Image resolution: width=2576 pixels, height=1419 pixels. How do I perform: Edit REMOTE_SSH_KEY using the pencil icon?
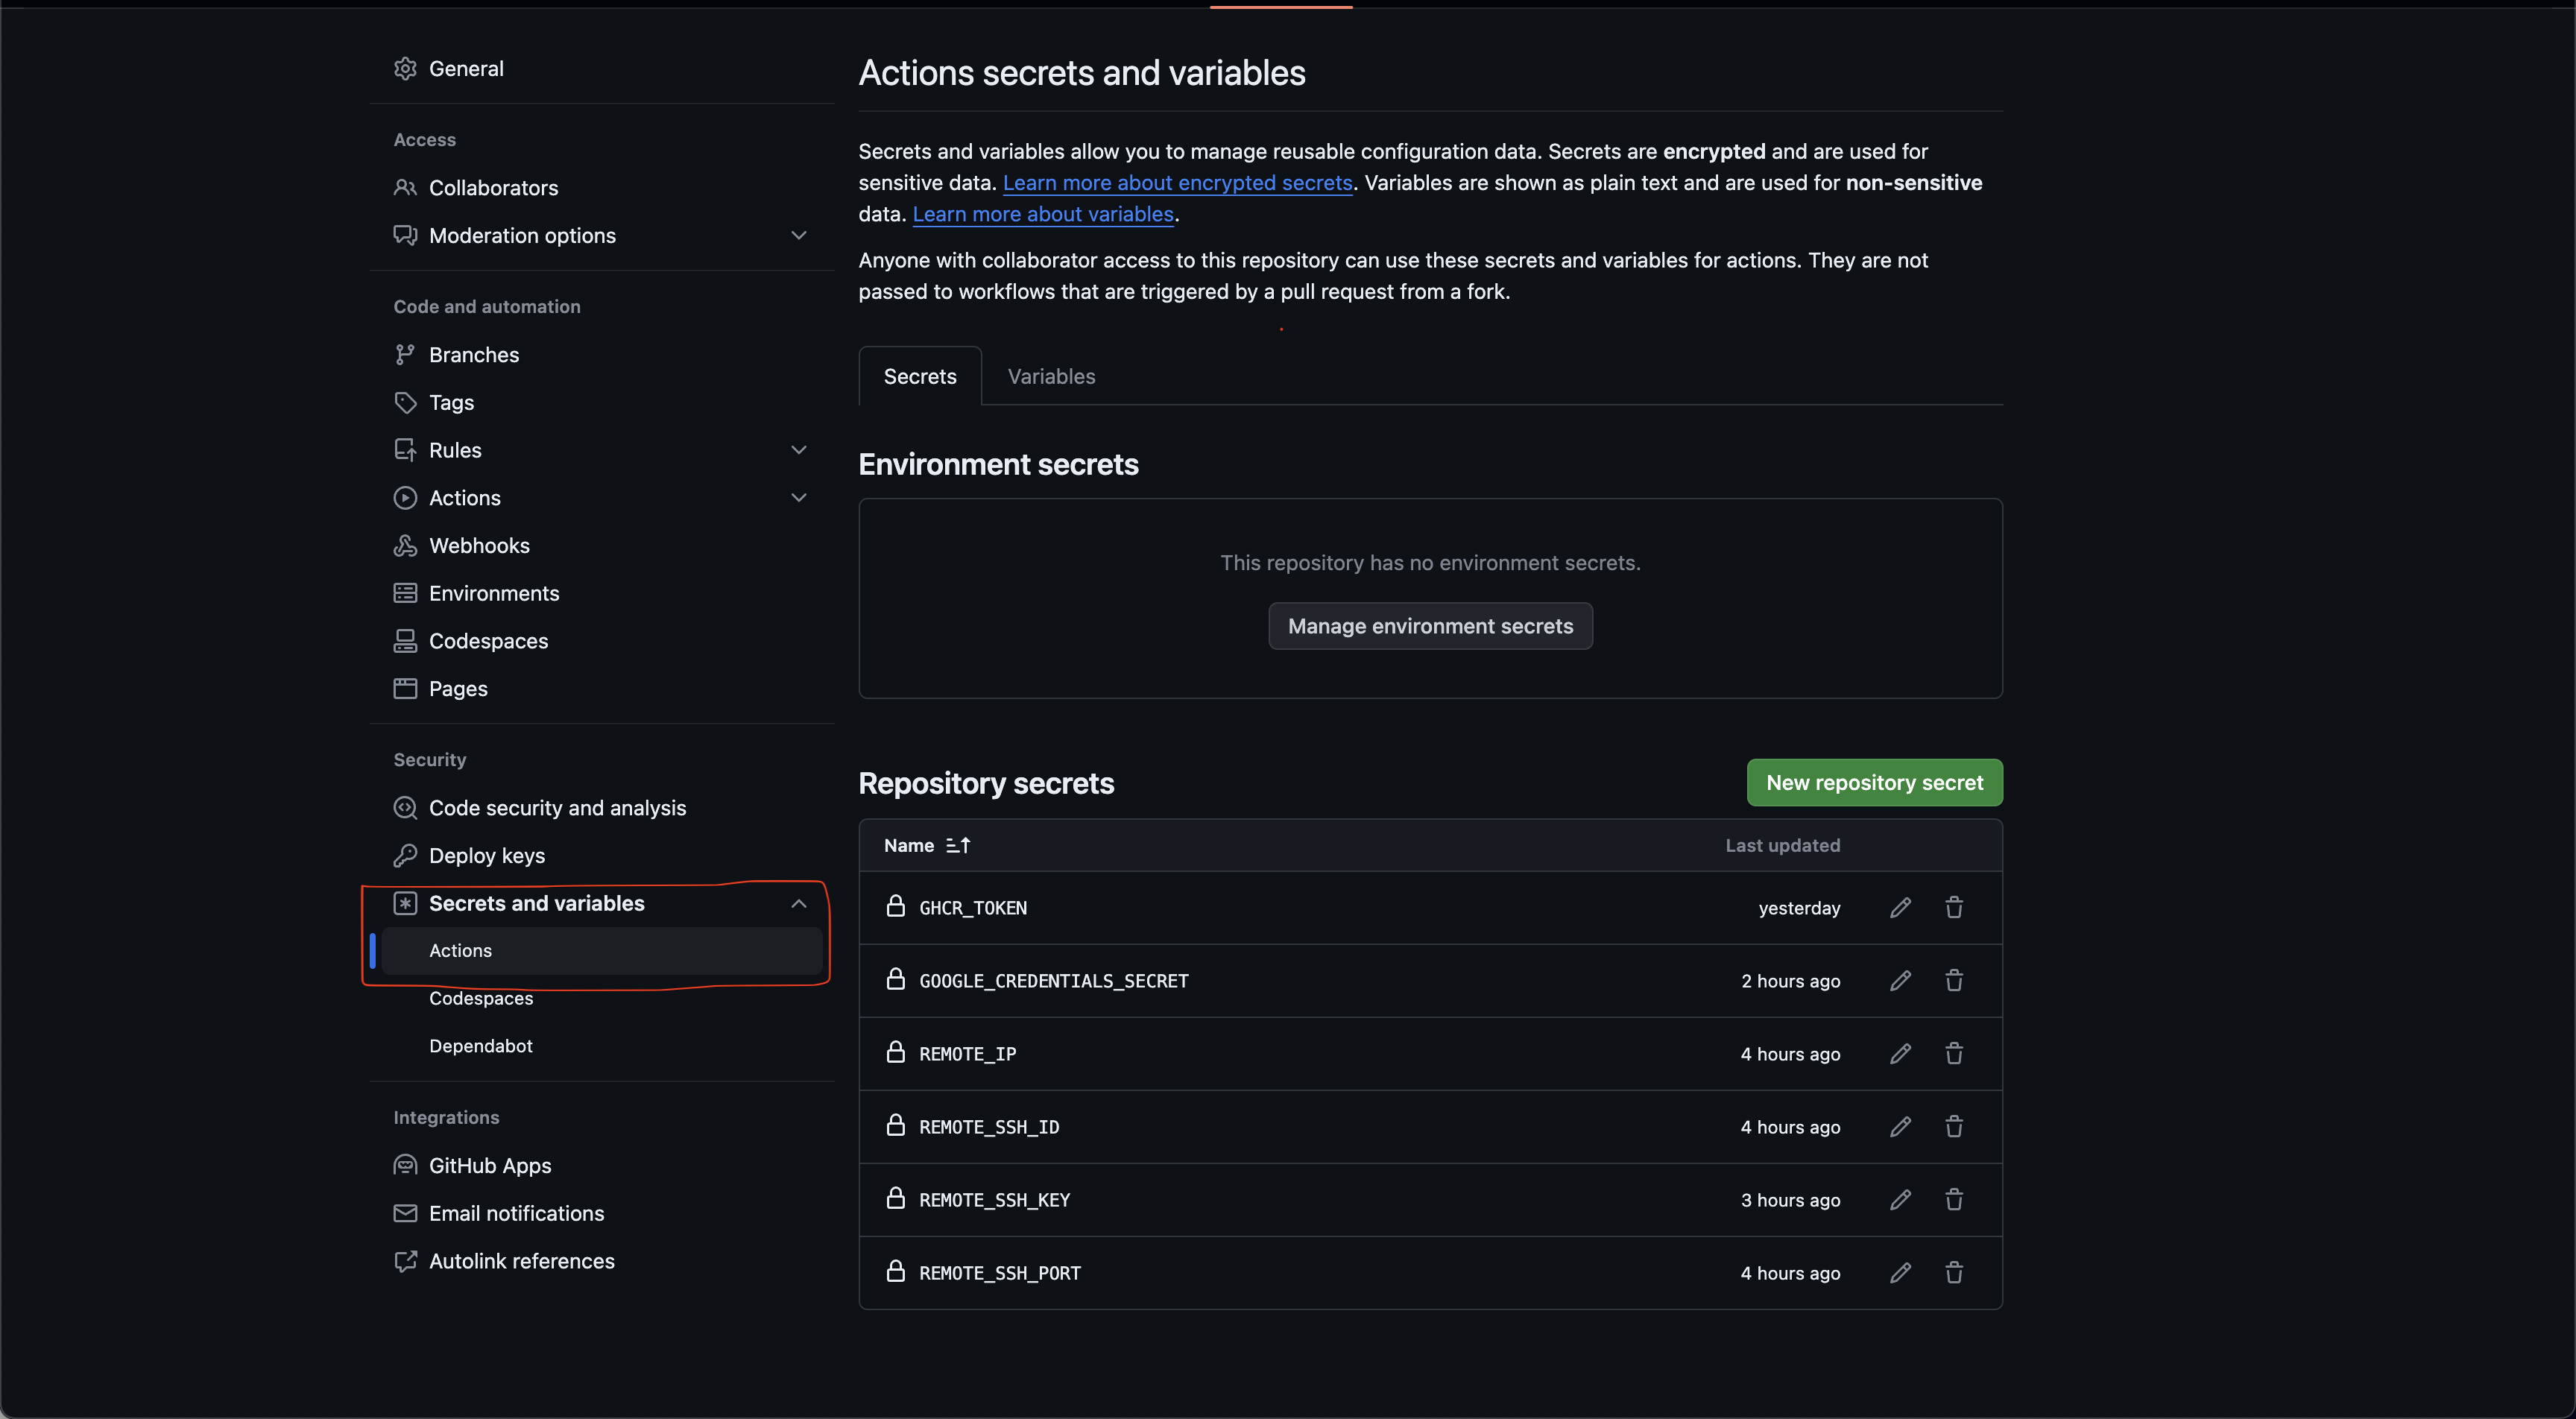[1900, 1199]
